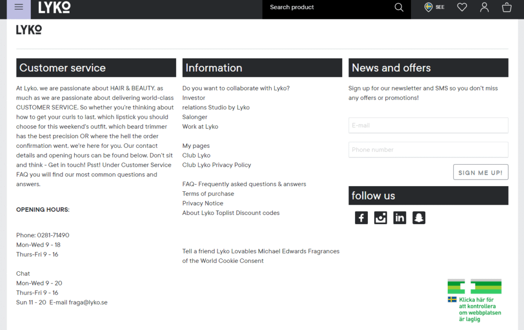Open the user account icon

click(x=484, y=7)
